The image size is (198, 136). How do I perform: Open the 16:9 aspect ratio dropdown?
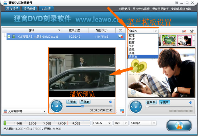(x=121, y=123)
